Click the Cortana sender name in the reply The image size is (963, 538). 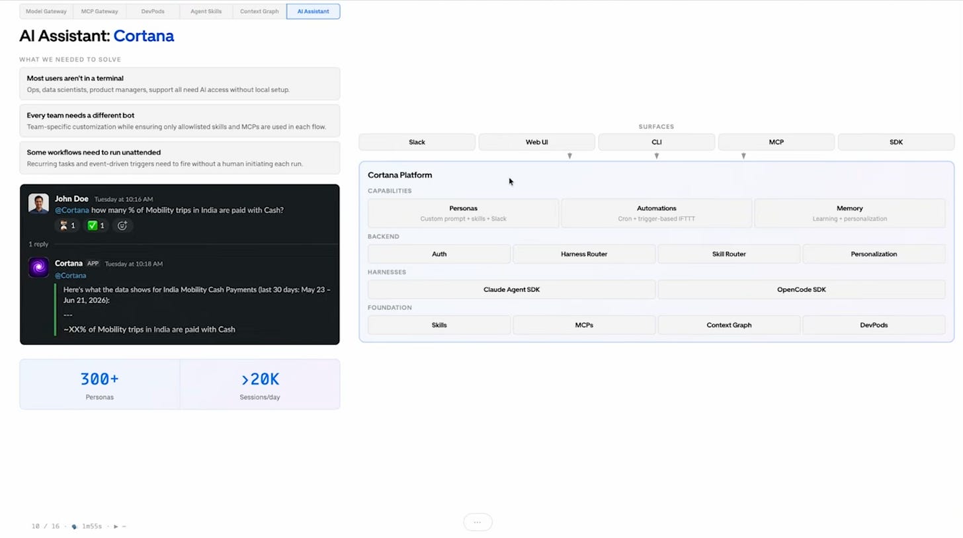[x=69, y=264]
